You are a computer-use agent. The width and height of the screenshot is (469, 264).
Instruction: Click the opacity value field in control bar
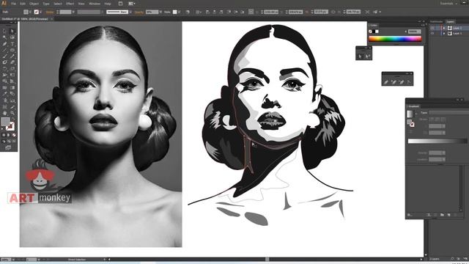click(152, 12)
